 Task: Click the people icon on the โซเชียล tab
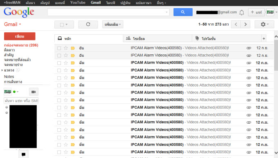tap(128, 38)
